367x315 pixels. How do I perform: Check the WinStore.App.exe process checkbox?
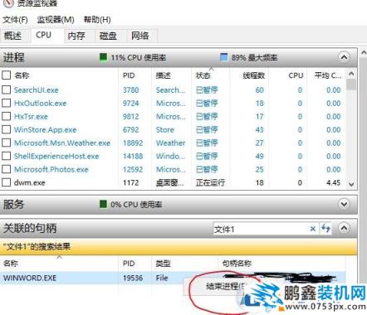tap(6, 129)
